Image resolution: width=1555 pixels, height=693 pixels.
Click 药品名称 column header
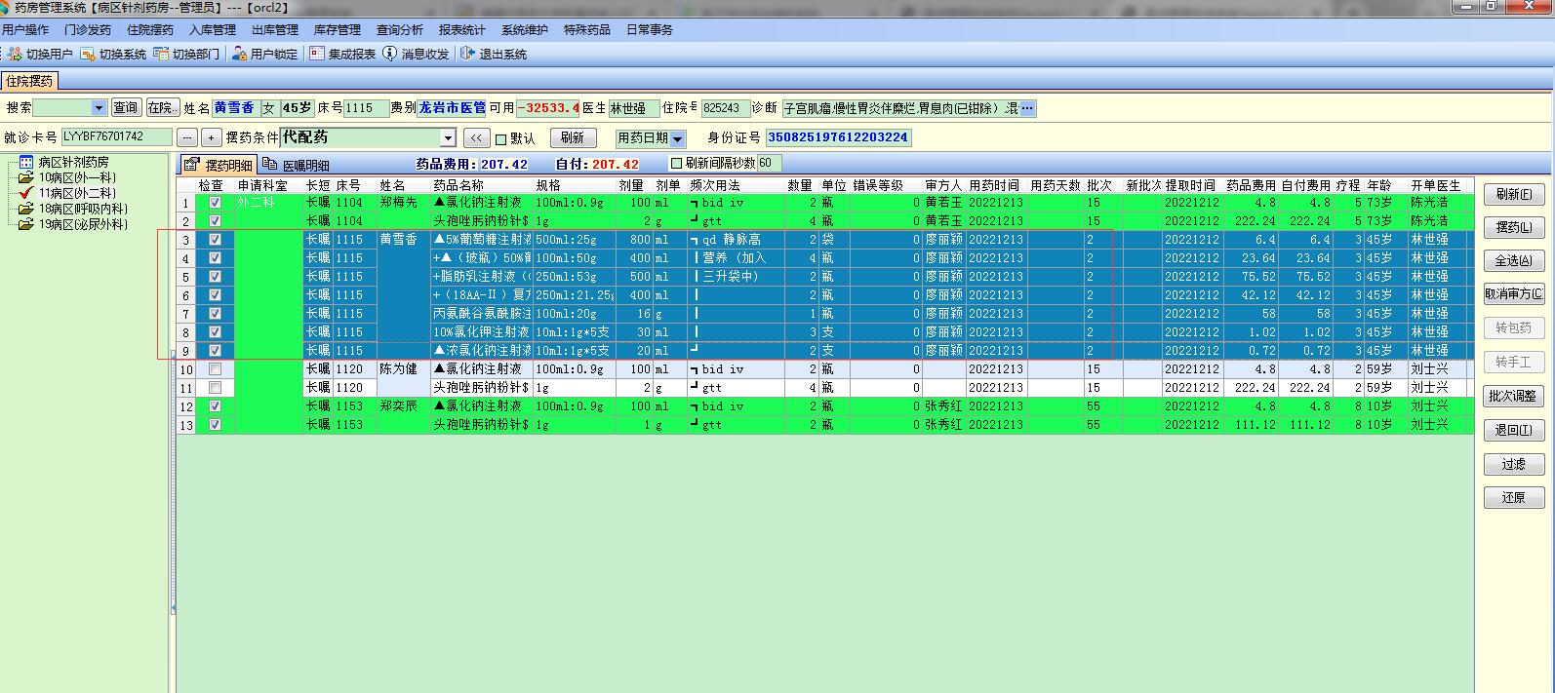click(482, 185)
